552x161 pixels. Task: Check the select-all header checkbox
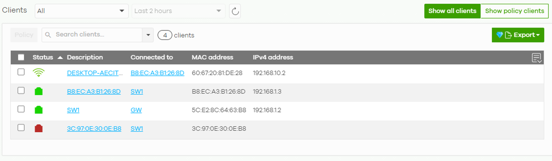click(21, 57)
